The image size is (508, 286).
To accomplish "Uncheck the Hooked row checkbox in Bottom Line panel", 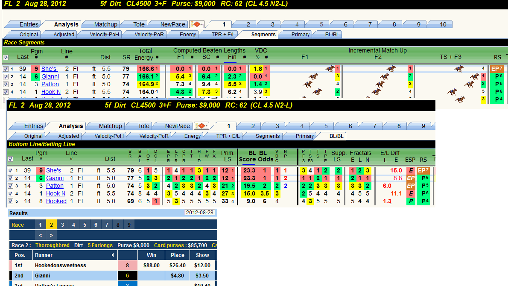I will point(10,201).
